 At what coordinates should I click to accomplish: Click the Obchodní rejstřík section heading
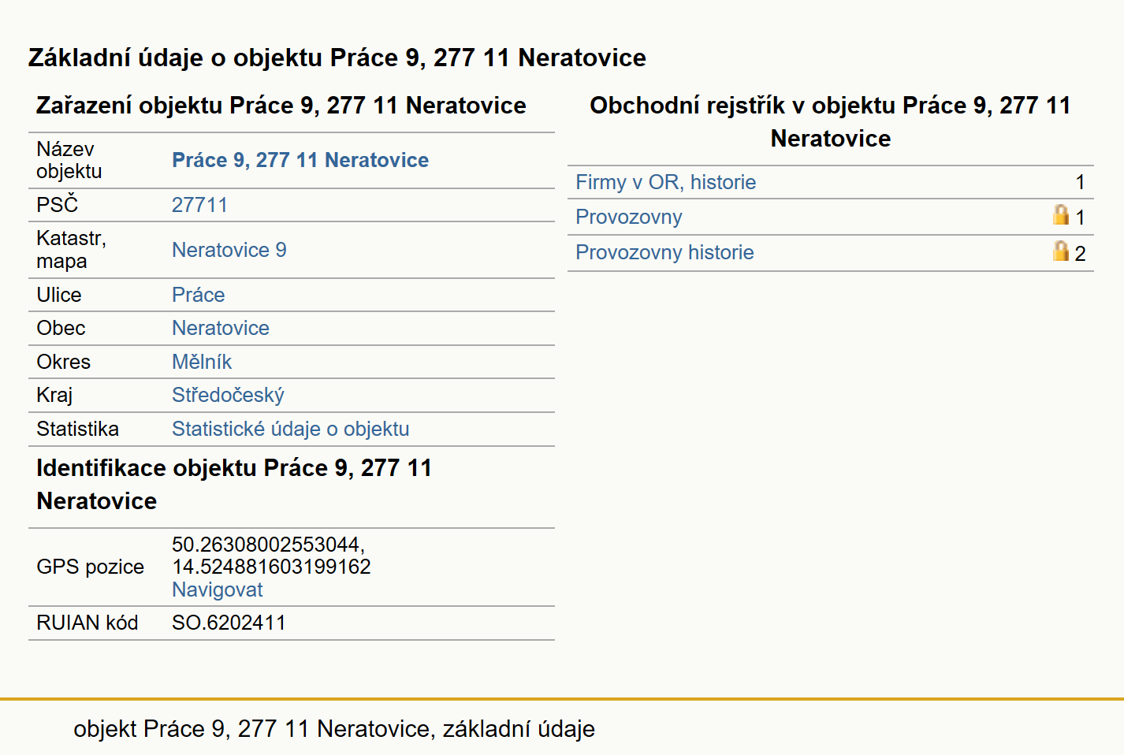point(831,121)
